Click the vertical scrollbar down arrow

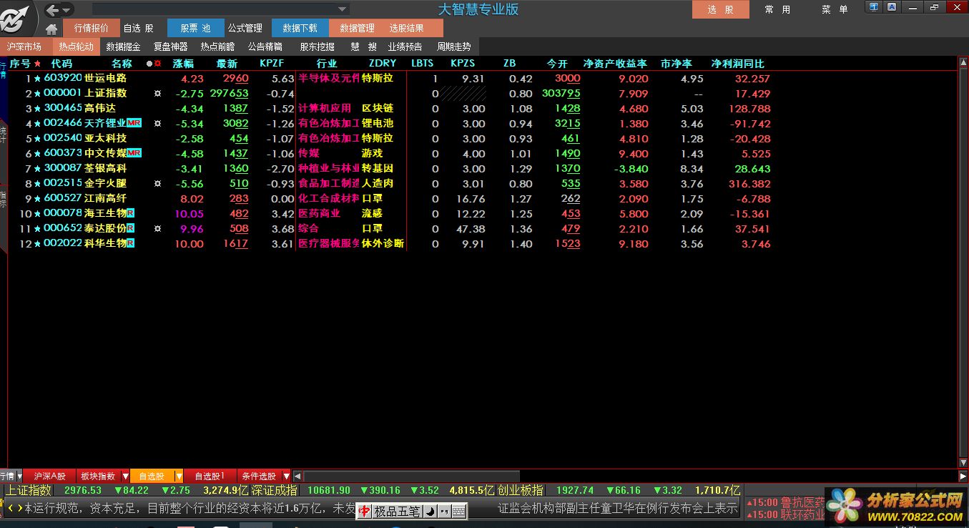point(963,464)
